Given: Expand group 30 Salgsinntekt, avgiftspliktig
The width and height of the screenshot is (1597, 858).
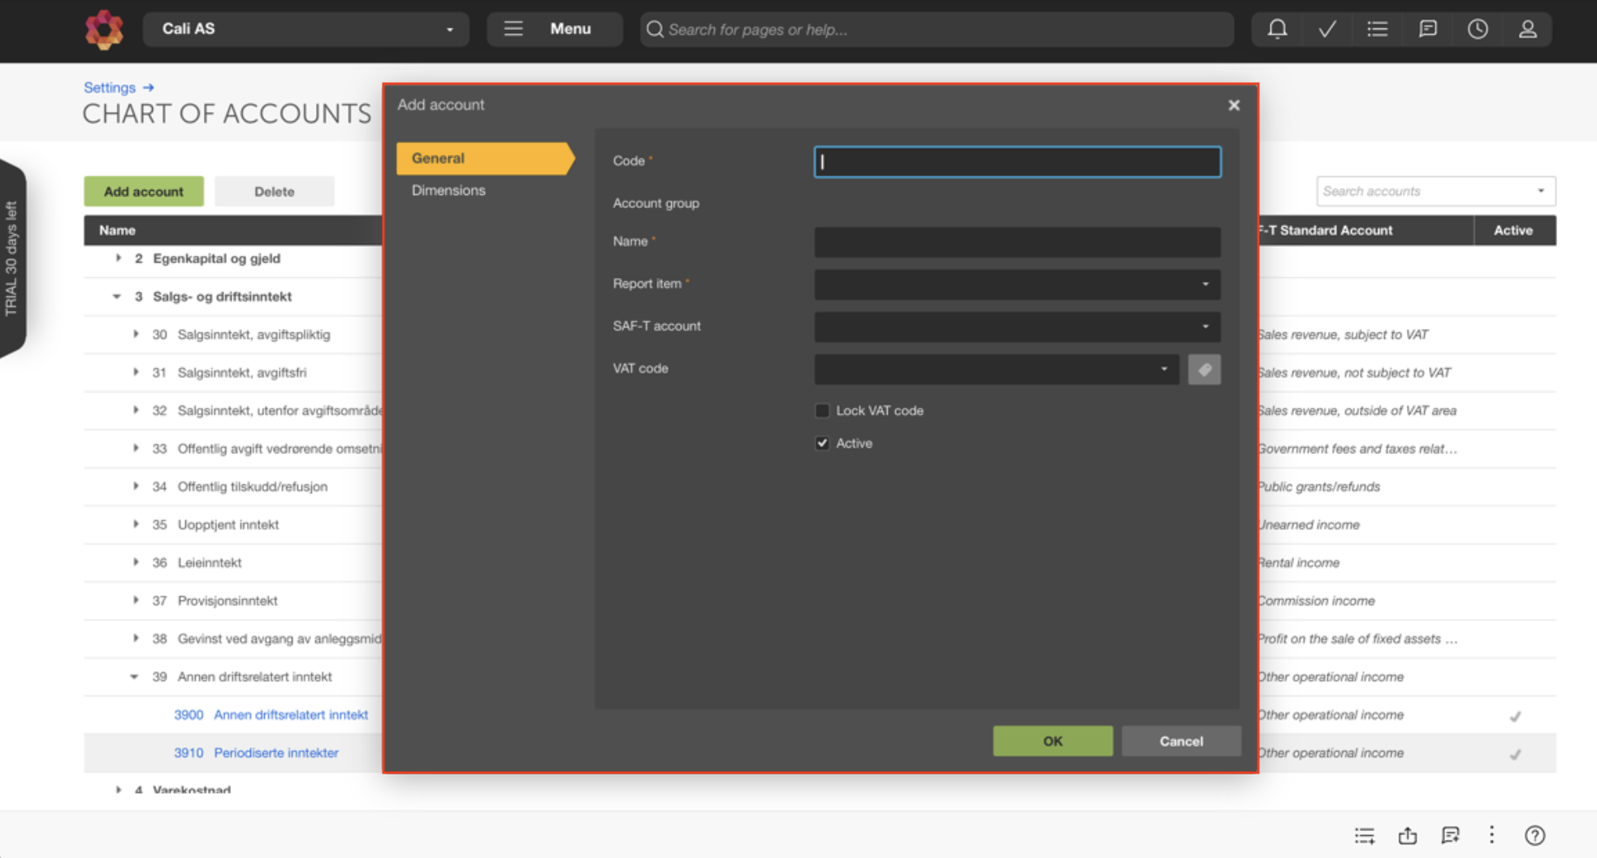Looking at the screenshot, I should (x=136, y=334).
